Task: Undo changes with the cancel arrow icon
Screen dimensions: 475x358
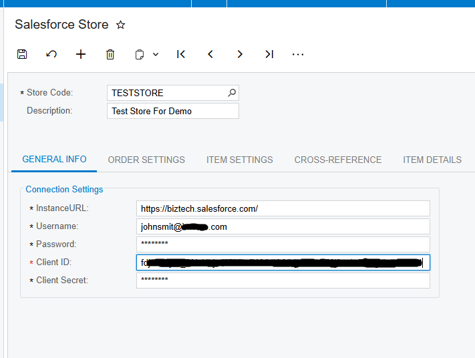Action: click(51, 54)
